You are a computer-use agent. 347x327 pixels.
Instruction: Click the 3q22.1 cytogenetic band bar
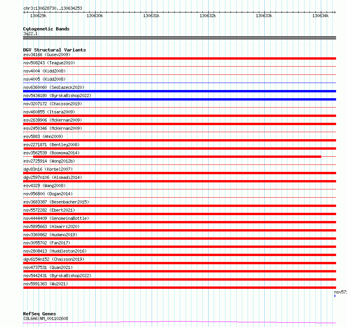click(x=179, y=38)
